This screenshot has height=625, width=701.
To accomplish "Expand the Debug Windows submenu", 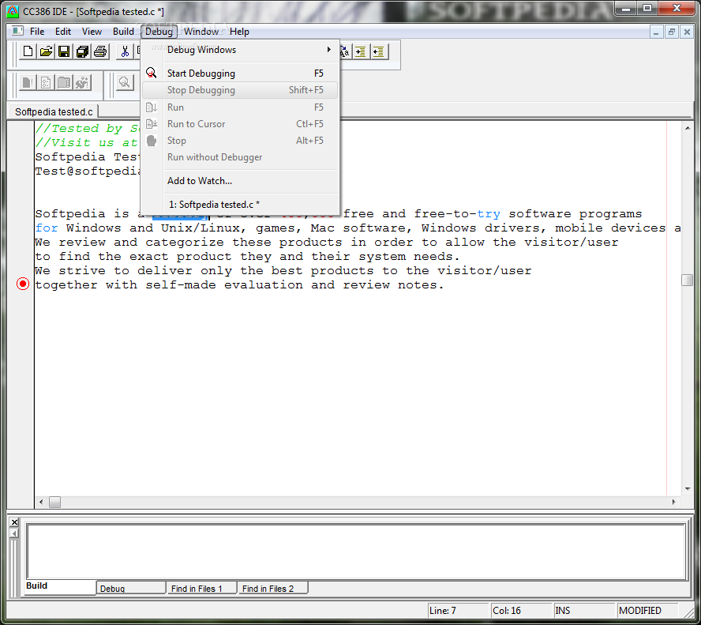I will [x=240, y=50].
